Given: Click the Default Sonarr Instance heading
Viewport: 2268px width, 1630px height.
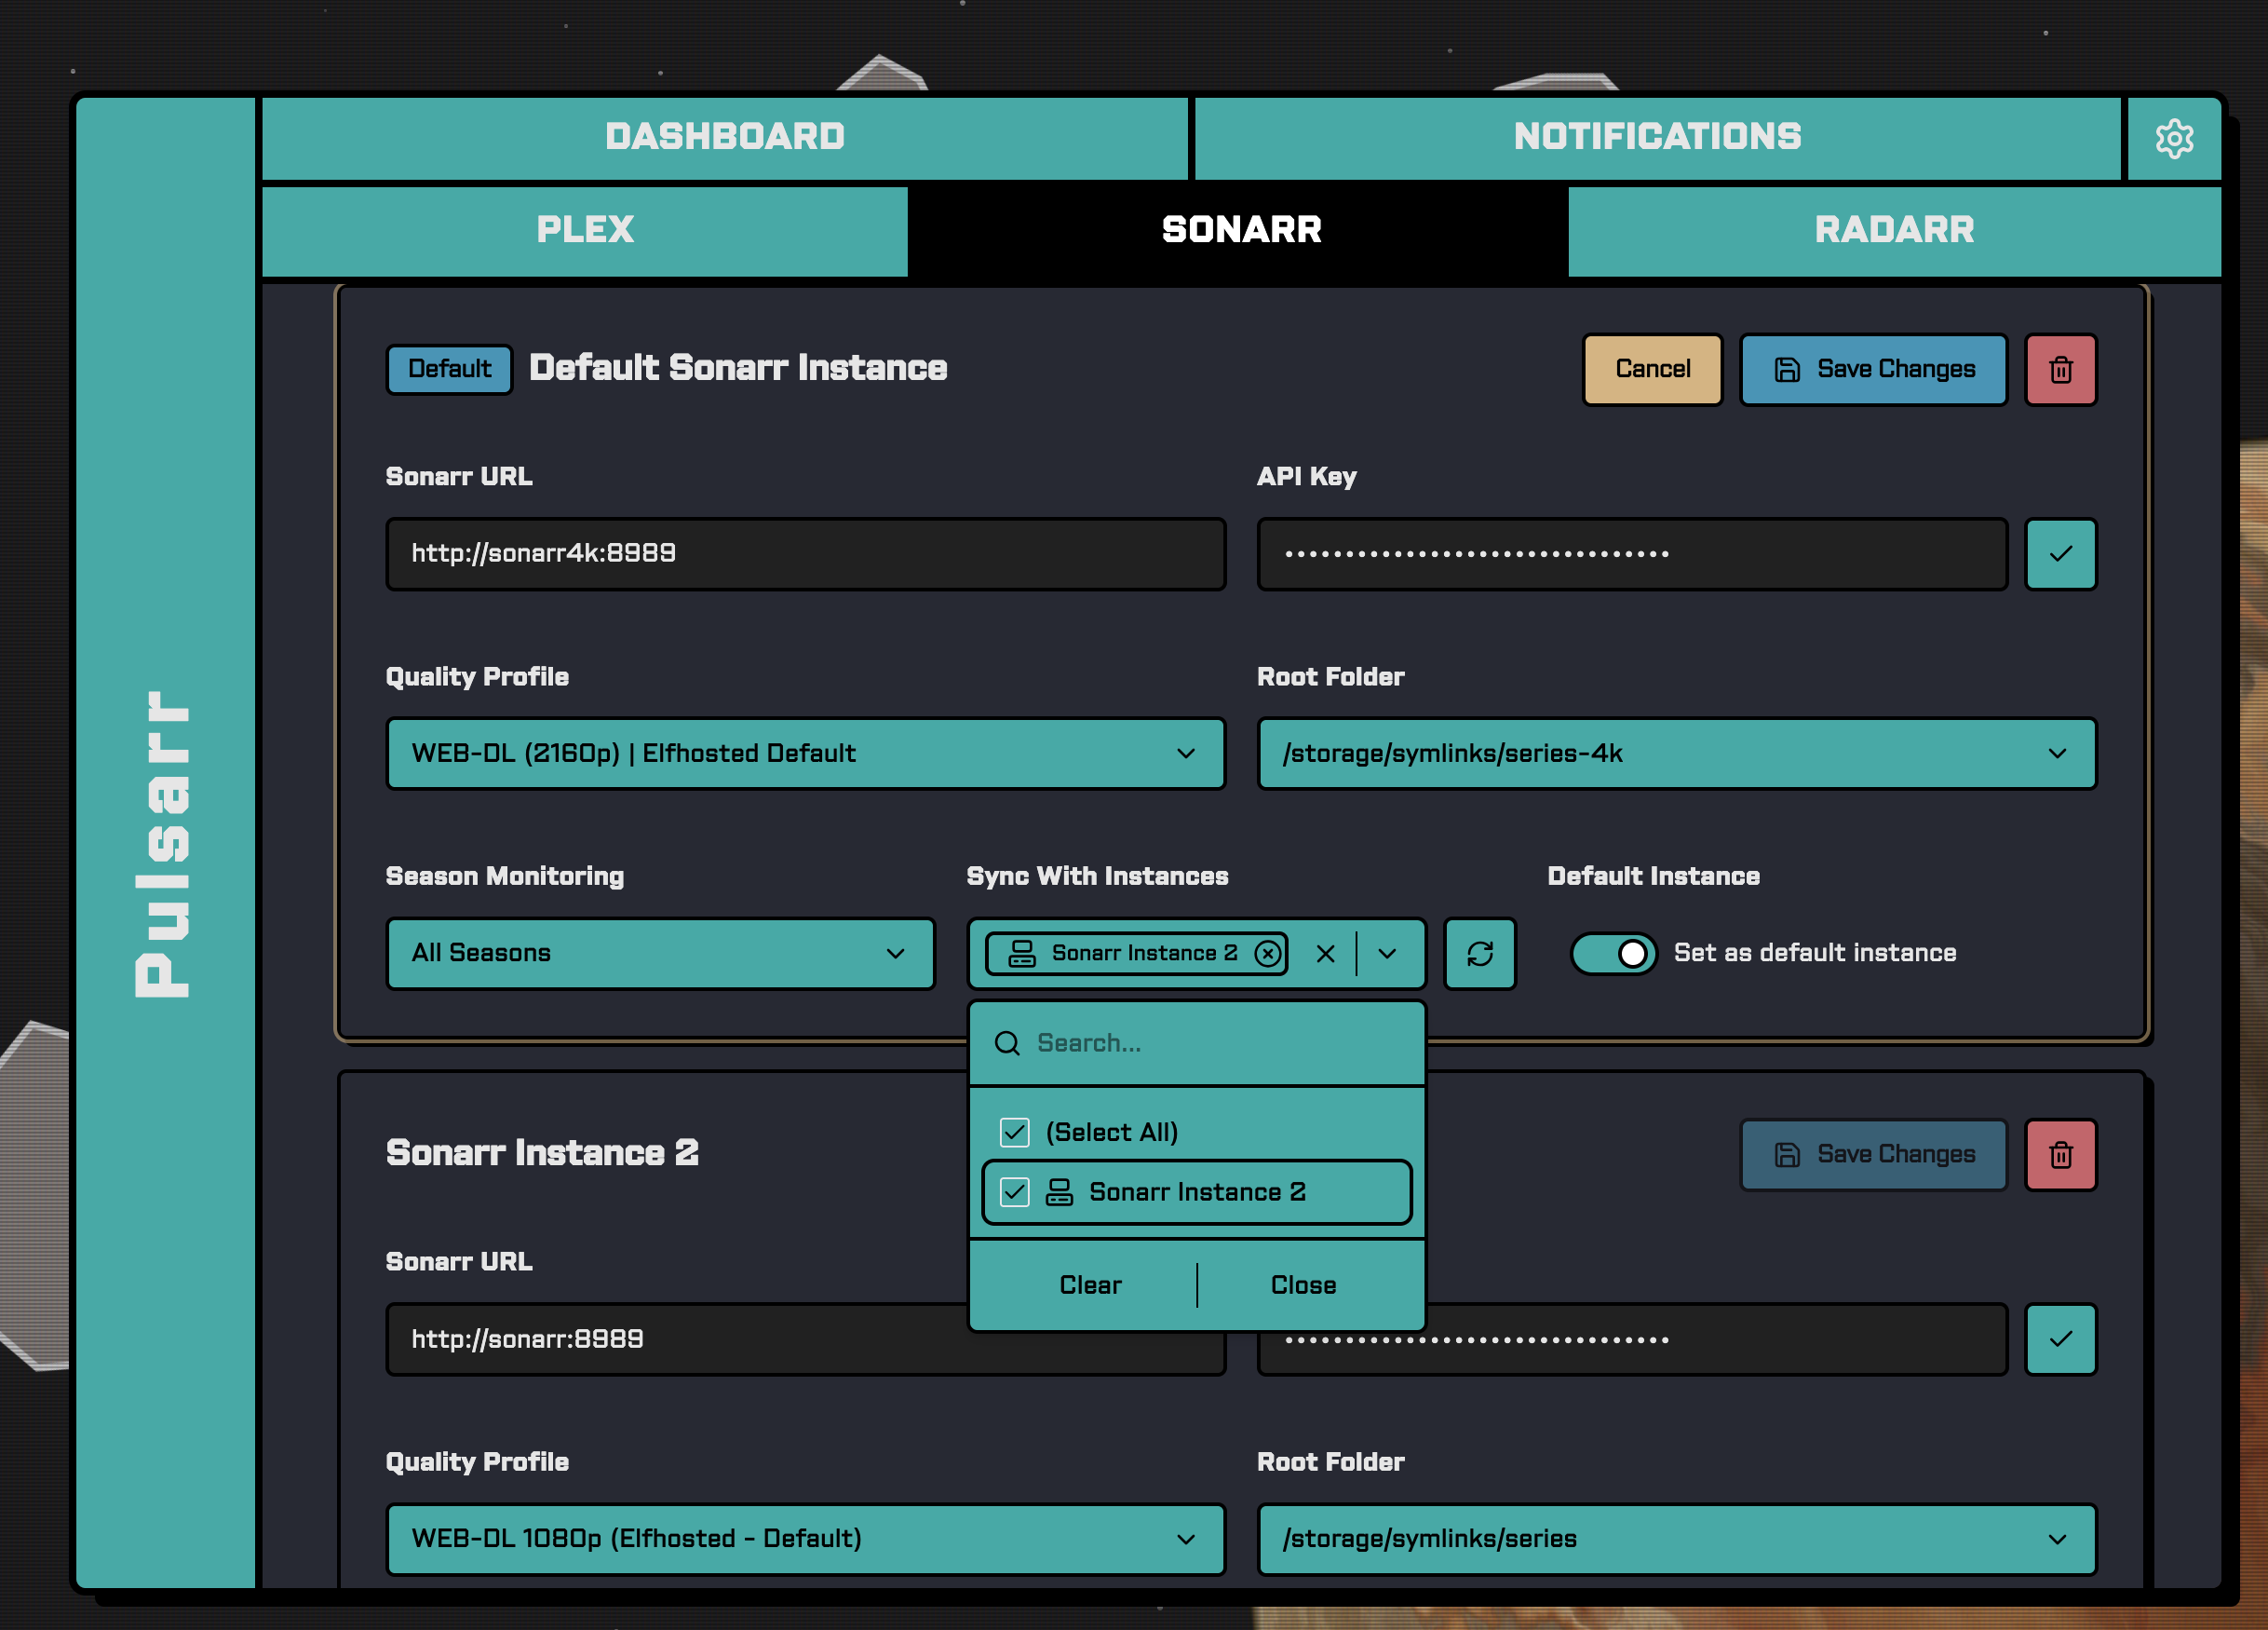Looking at the screenshot, I should 738,367.
